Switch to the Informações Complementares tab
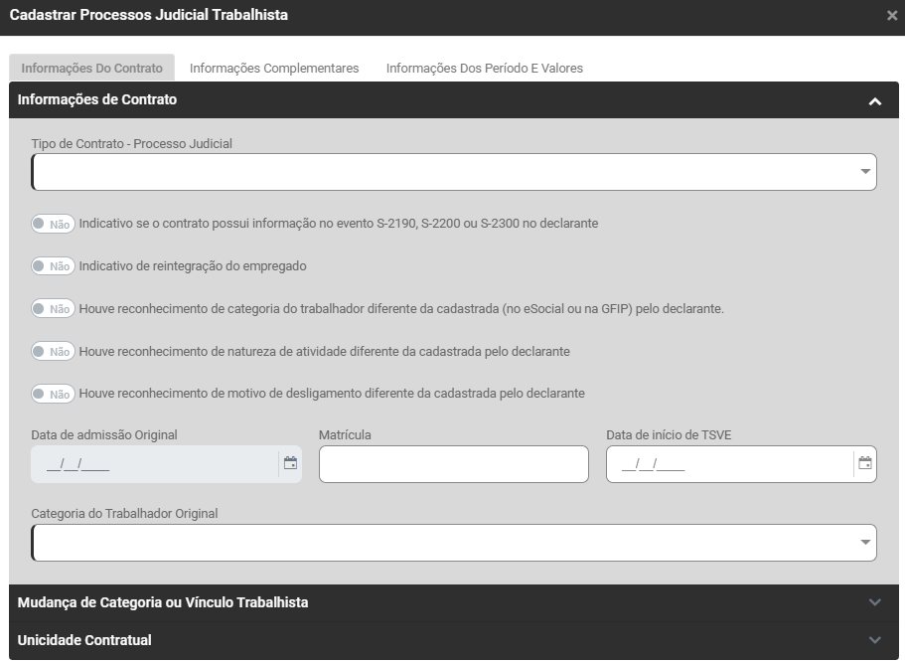This screenshot has height=663, width=905. tap(274, 69)
